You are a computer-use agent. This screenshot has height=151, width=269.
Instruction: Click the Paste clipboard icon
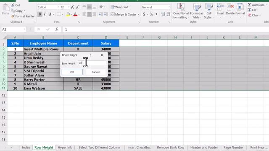tap(5, 8)
